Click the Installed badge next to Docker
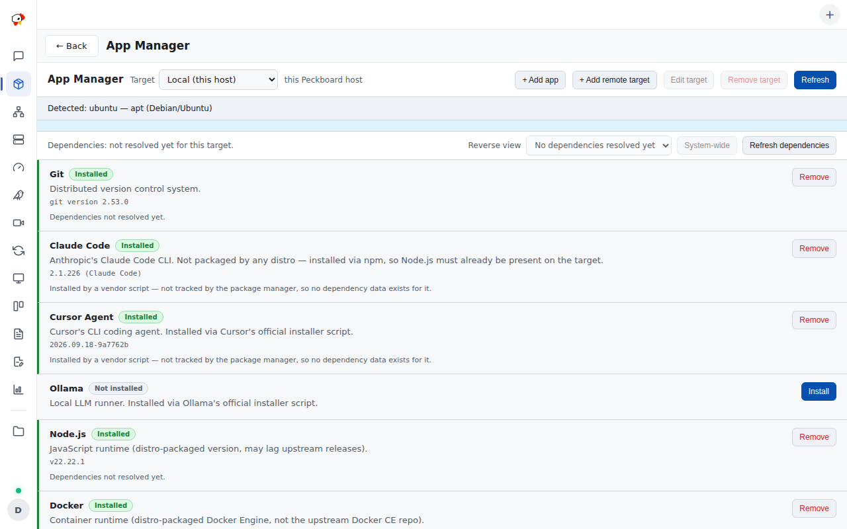Screen dimensions: 847x529 click(111, 506)
